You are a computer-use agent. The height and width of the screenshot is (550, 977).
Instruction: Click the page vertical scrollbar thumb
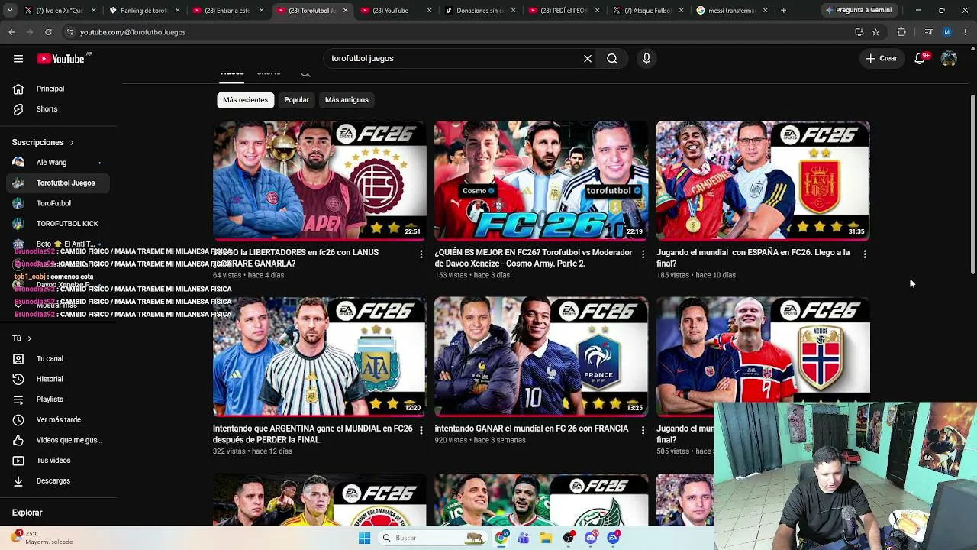(972, 184)
